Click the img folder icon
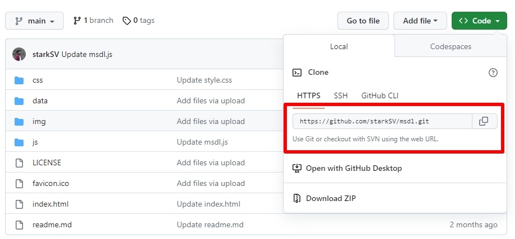The height and width of the screenshot is (239, 515). click(x=19, y=122)
